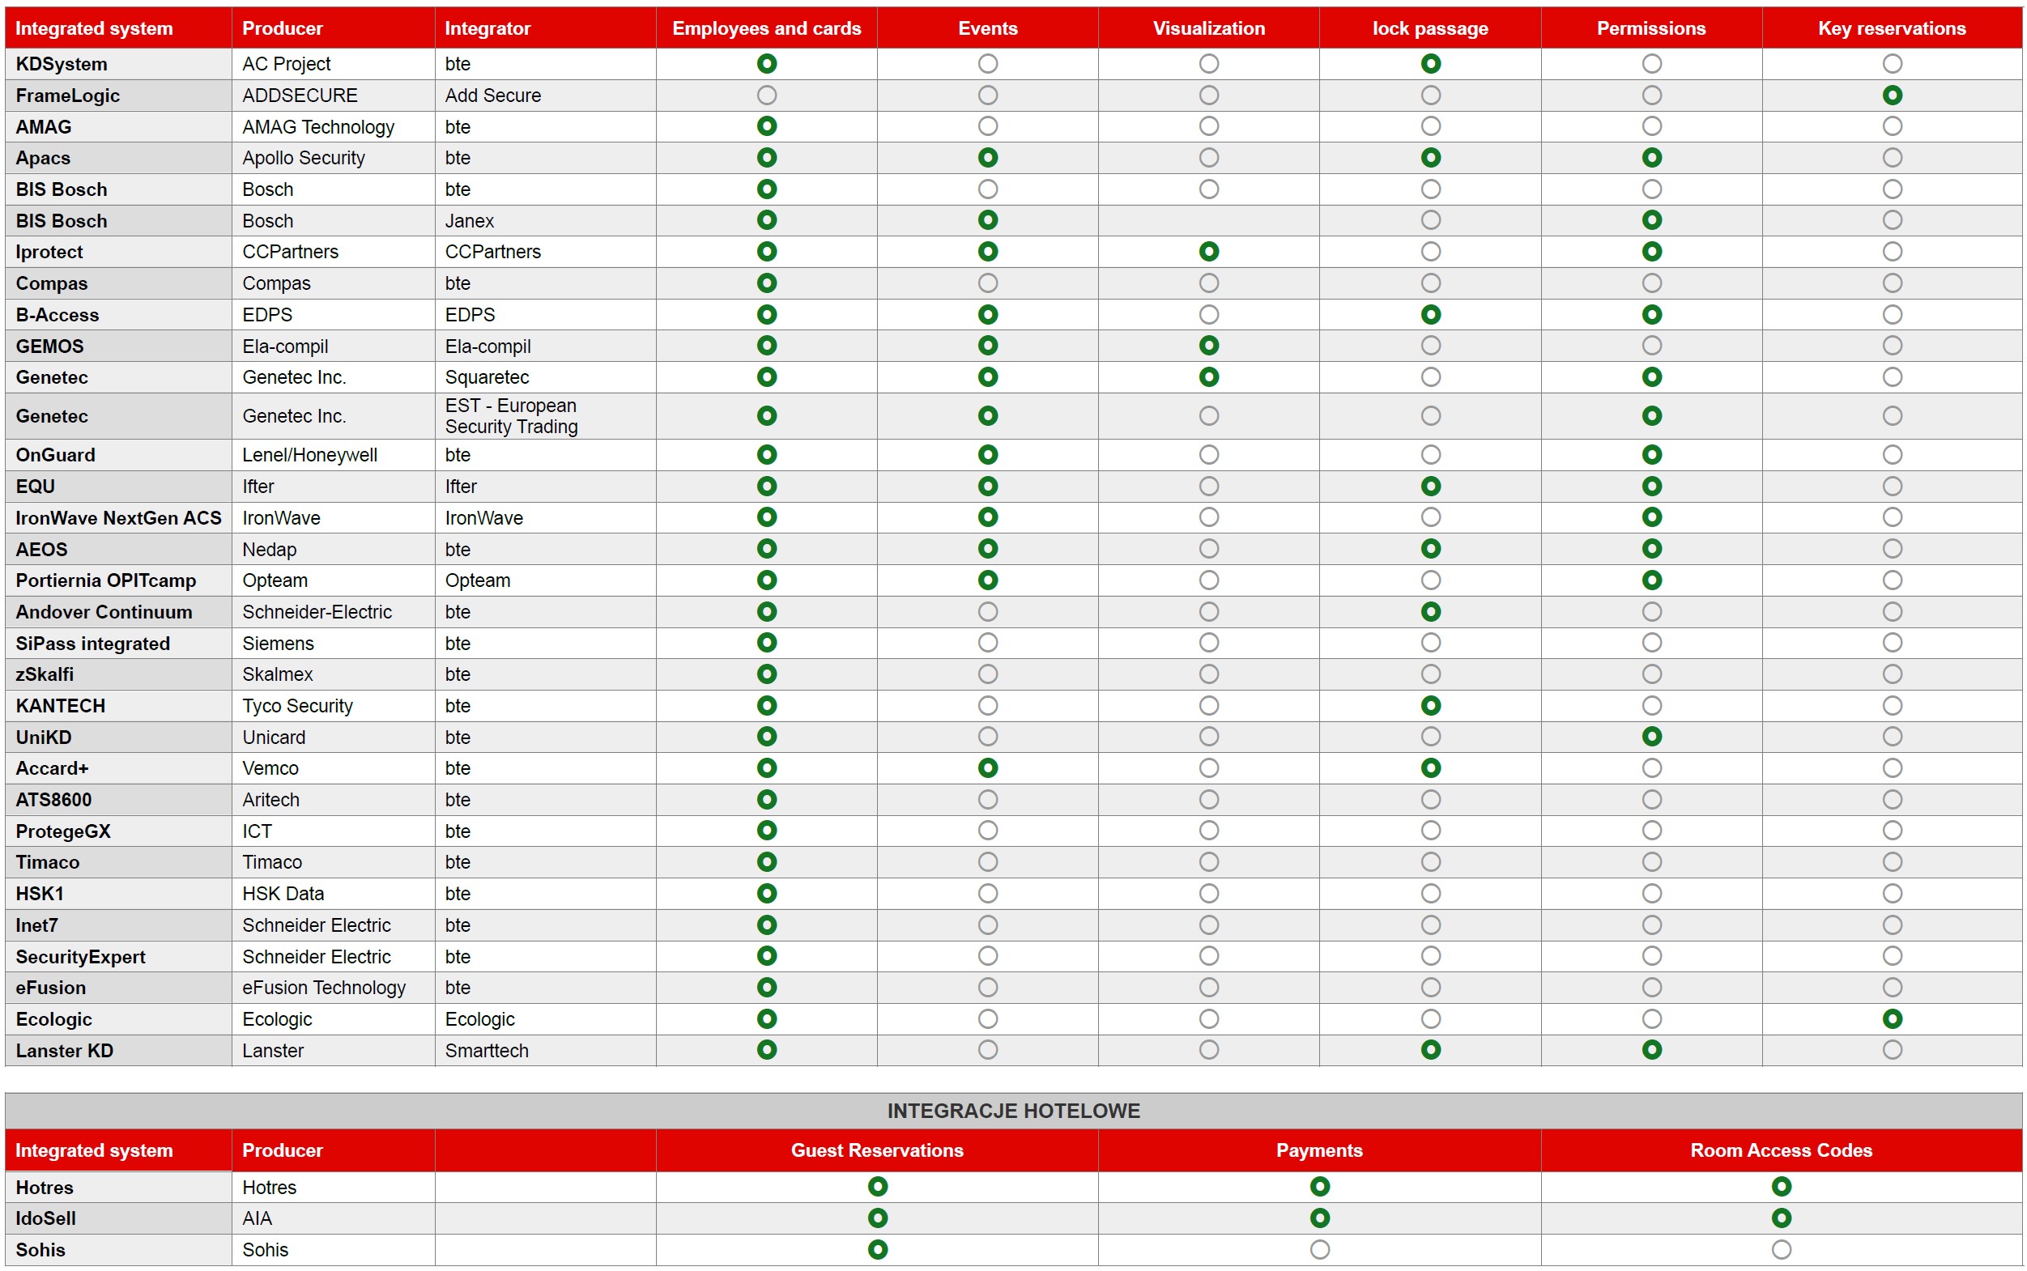Click the empty Employees and cards marker for FrameLogic
Viewport: 2027px width, 1271px height.
(x=767, y=95)
